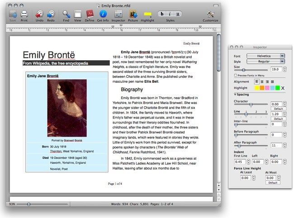Click the word count in status bar

point(119,204)
